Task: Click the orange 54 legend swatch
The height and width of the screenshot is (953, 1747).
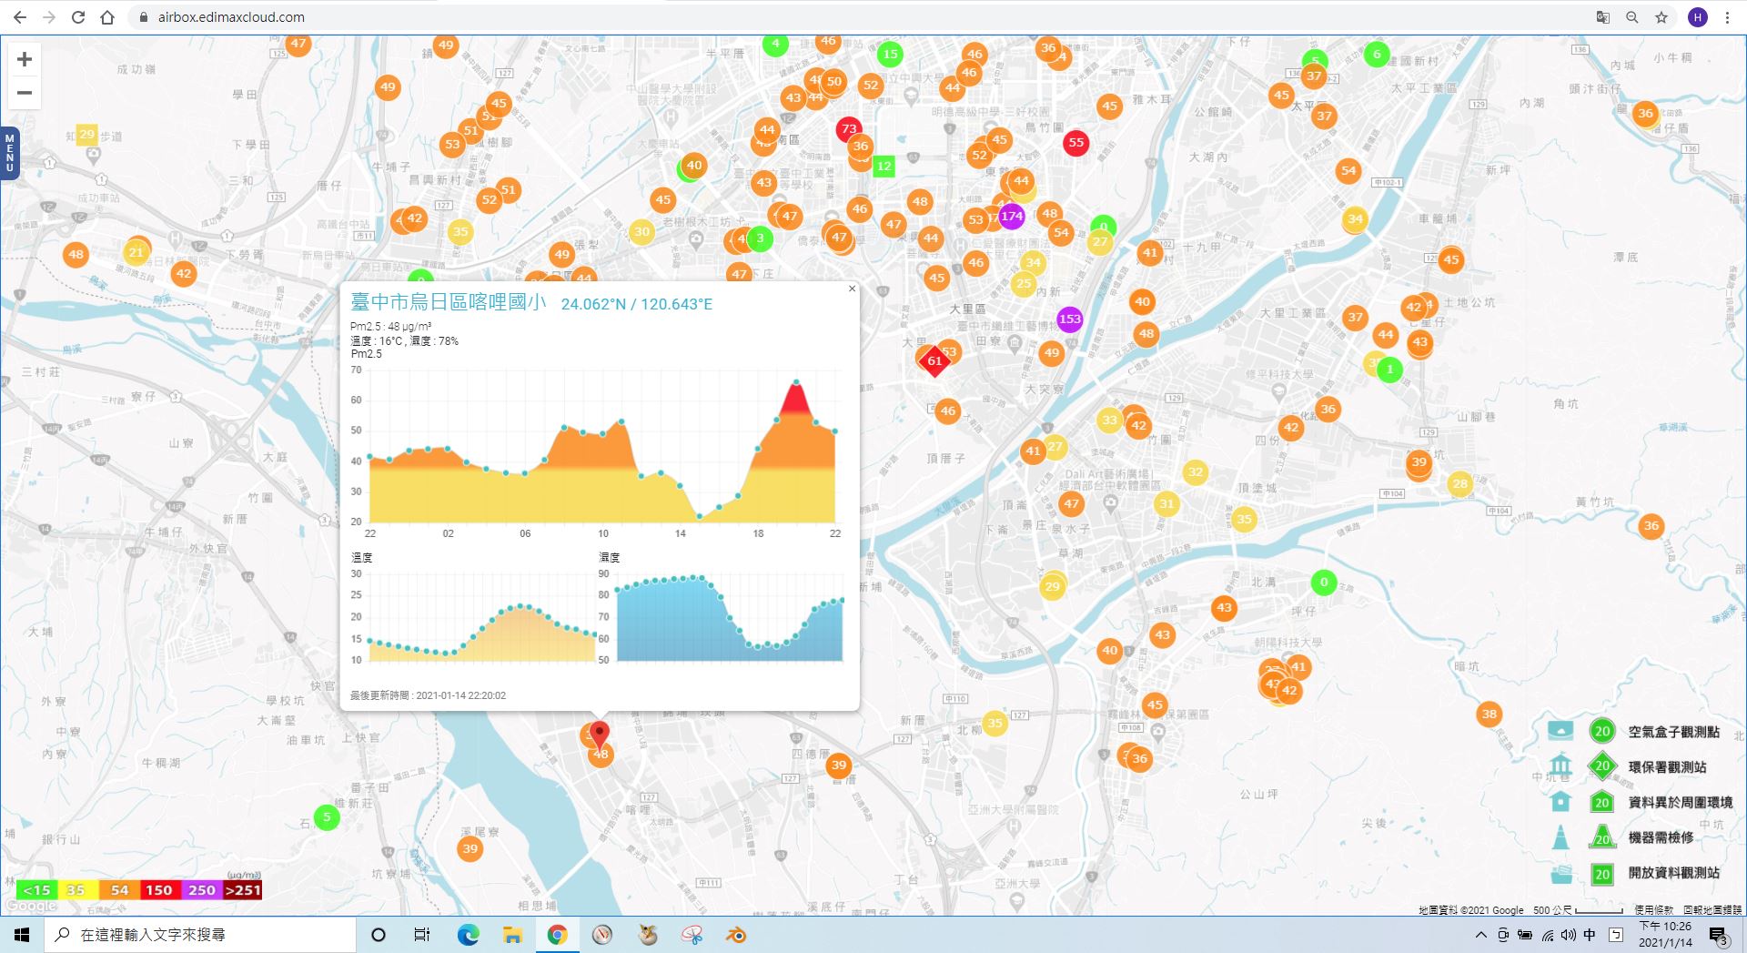Action: 119,890
